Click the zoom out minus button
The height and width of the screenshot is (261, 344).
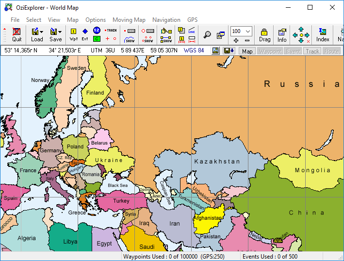[247, 41]
